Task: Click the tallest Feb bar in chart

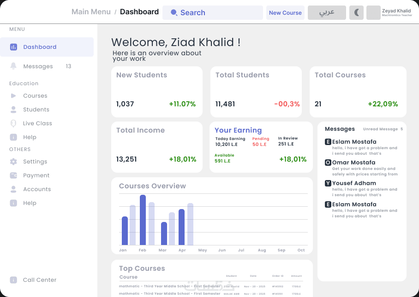Action: tap(143, 220)
